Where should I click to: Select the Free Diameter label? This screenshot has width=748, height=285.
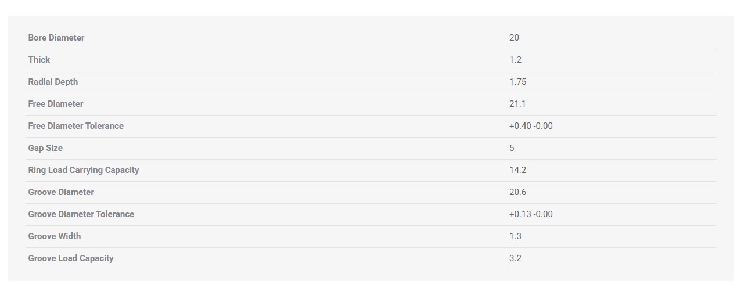pyautogui.click(x=56, y=104)
